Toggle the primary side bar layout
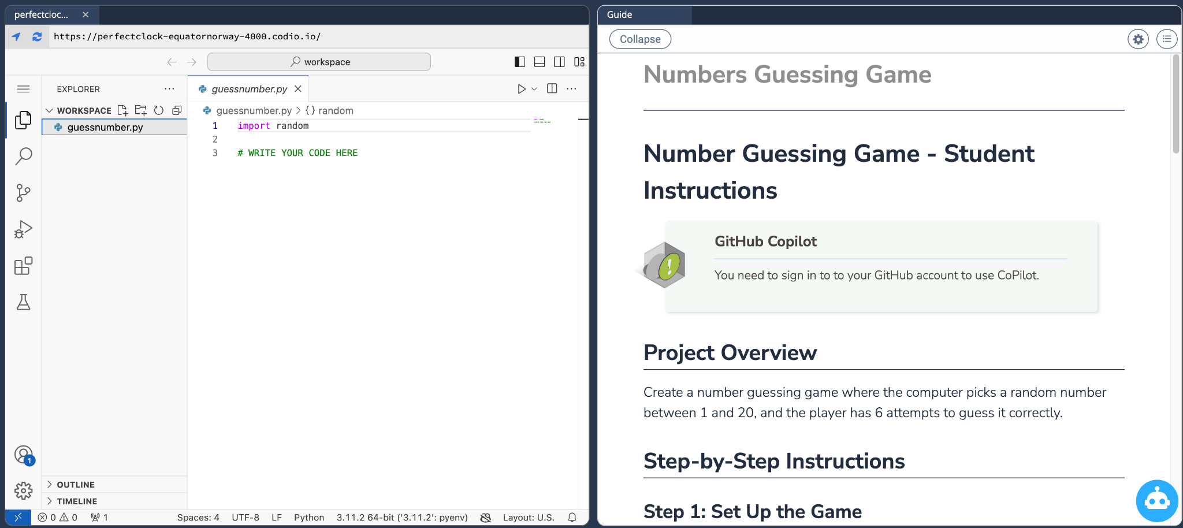This screenshot has width=1183, height=528. click(x=520, y=62)
